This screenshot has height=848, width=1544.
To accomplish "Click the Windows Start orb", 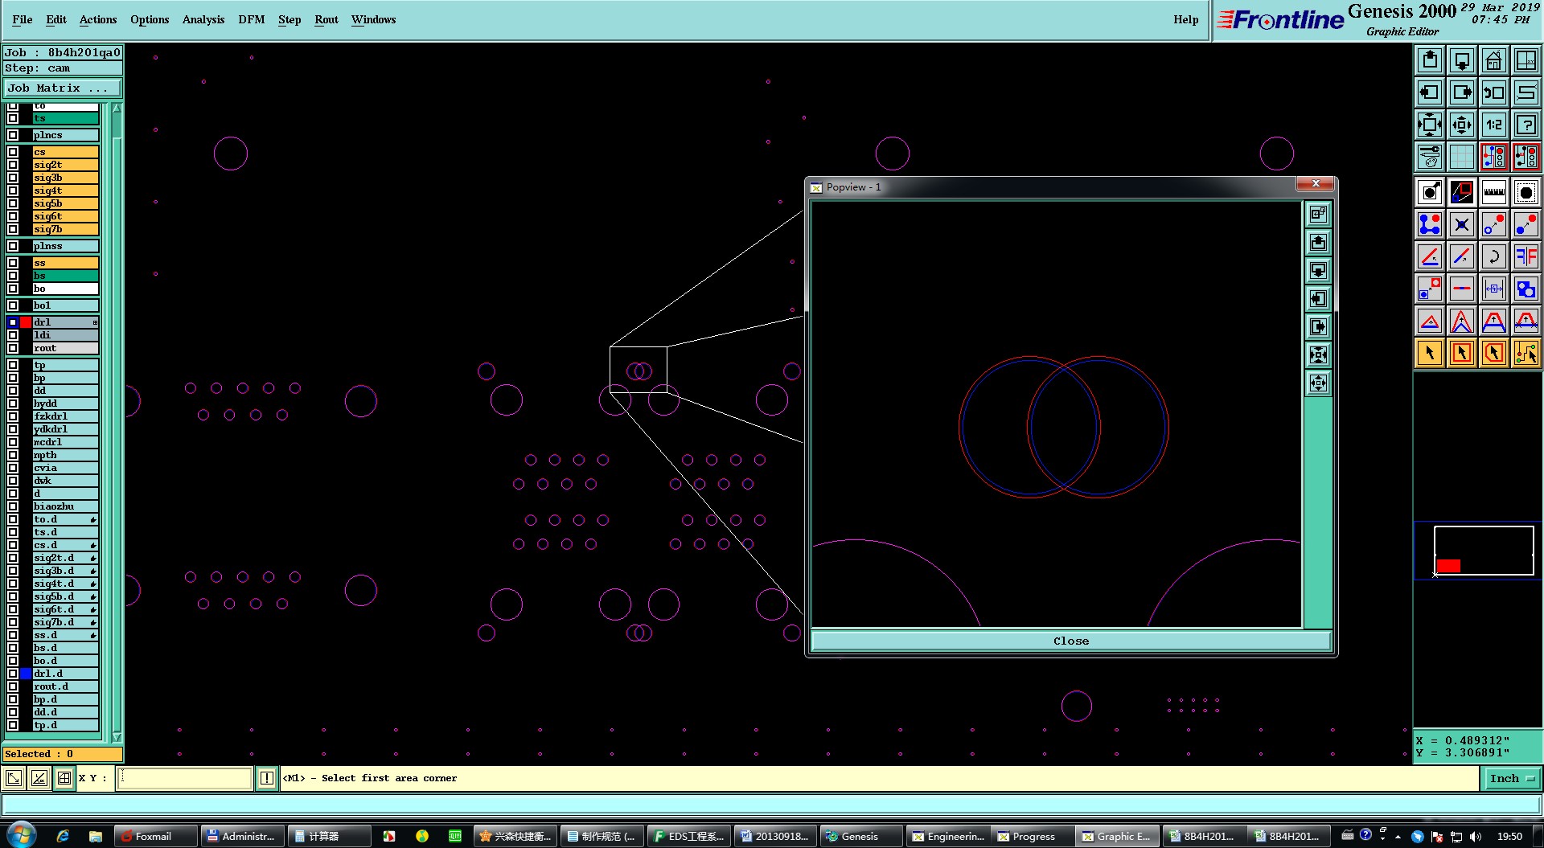I will 22,835.
